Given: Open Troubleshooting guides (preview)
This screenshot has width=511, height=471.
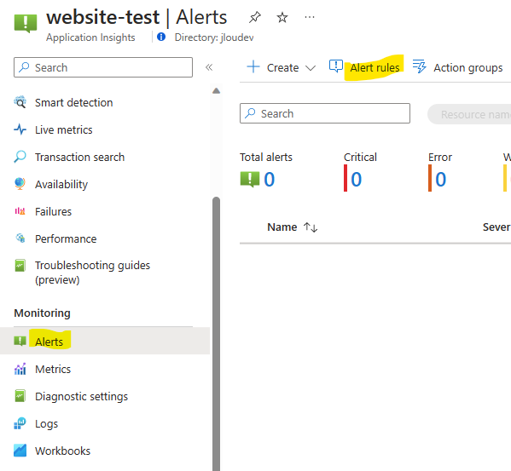Looking at the screenshot, I should pyautogui.click(x=92, y=273).
